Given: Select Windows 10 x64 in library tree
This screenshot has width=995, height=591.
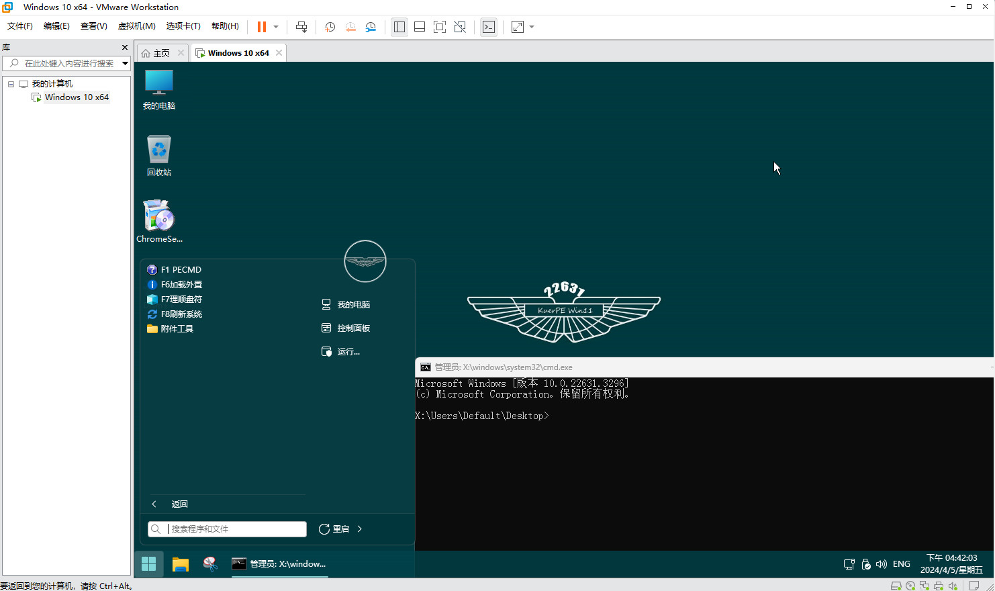Looking at the screenshot, I should (77, 97).
